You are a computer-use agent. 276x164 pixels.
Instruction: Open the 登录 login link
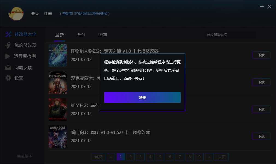pyautogui.click(x=35, y=14)
